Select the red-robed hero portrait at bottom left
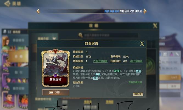This screenshot has width=183, height=110. (9, 100)
